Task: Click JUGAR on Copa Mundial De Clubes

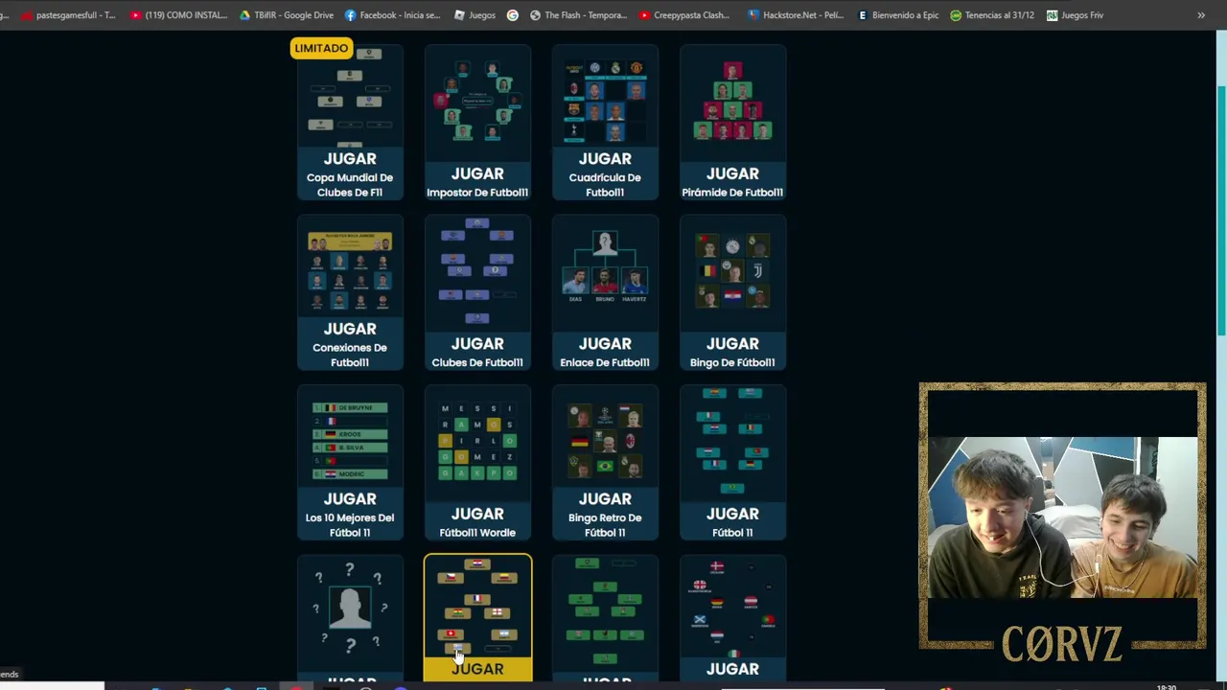Action: pos(350,159)
